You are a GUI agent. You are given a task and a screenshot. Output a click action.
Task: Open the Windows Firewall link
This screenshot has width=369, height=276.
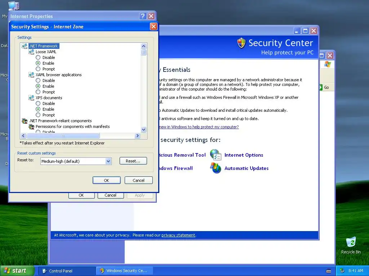coord(176,168)
